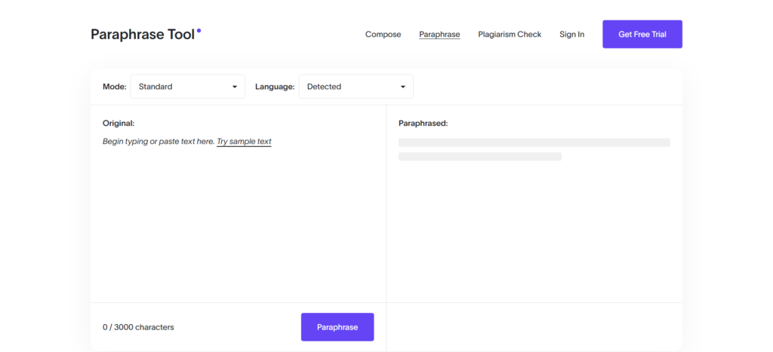773x352 pixels.
Task: Focus the Original text input area
Action: (x=238, y=219)
